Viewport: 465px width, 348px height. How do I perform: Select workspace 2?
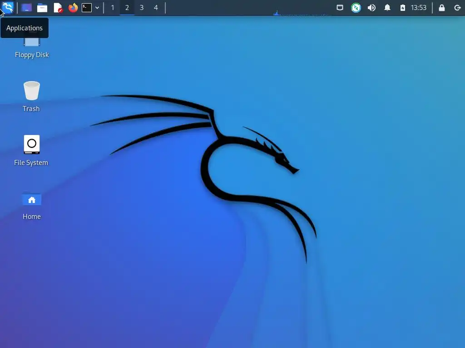pyautogui.click(x=127, y=8)
